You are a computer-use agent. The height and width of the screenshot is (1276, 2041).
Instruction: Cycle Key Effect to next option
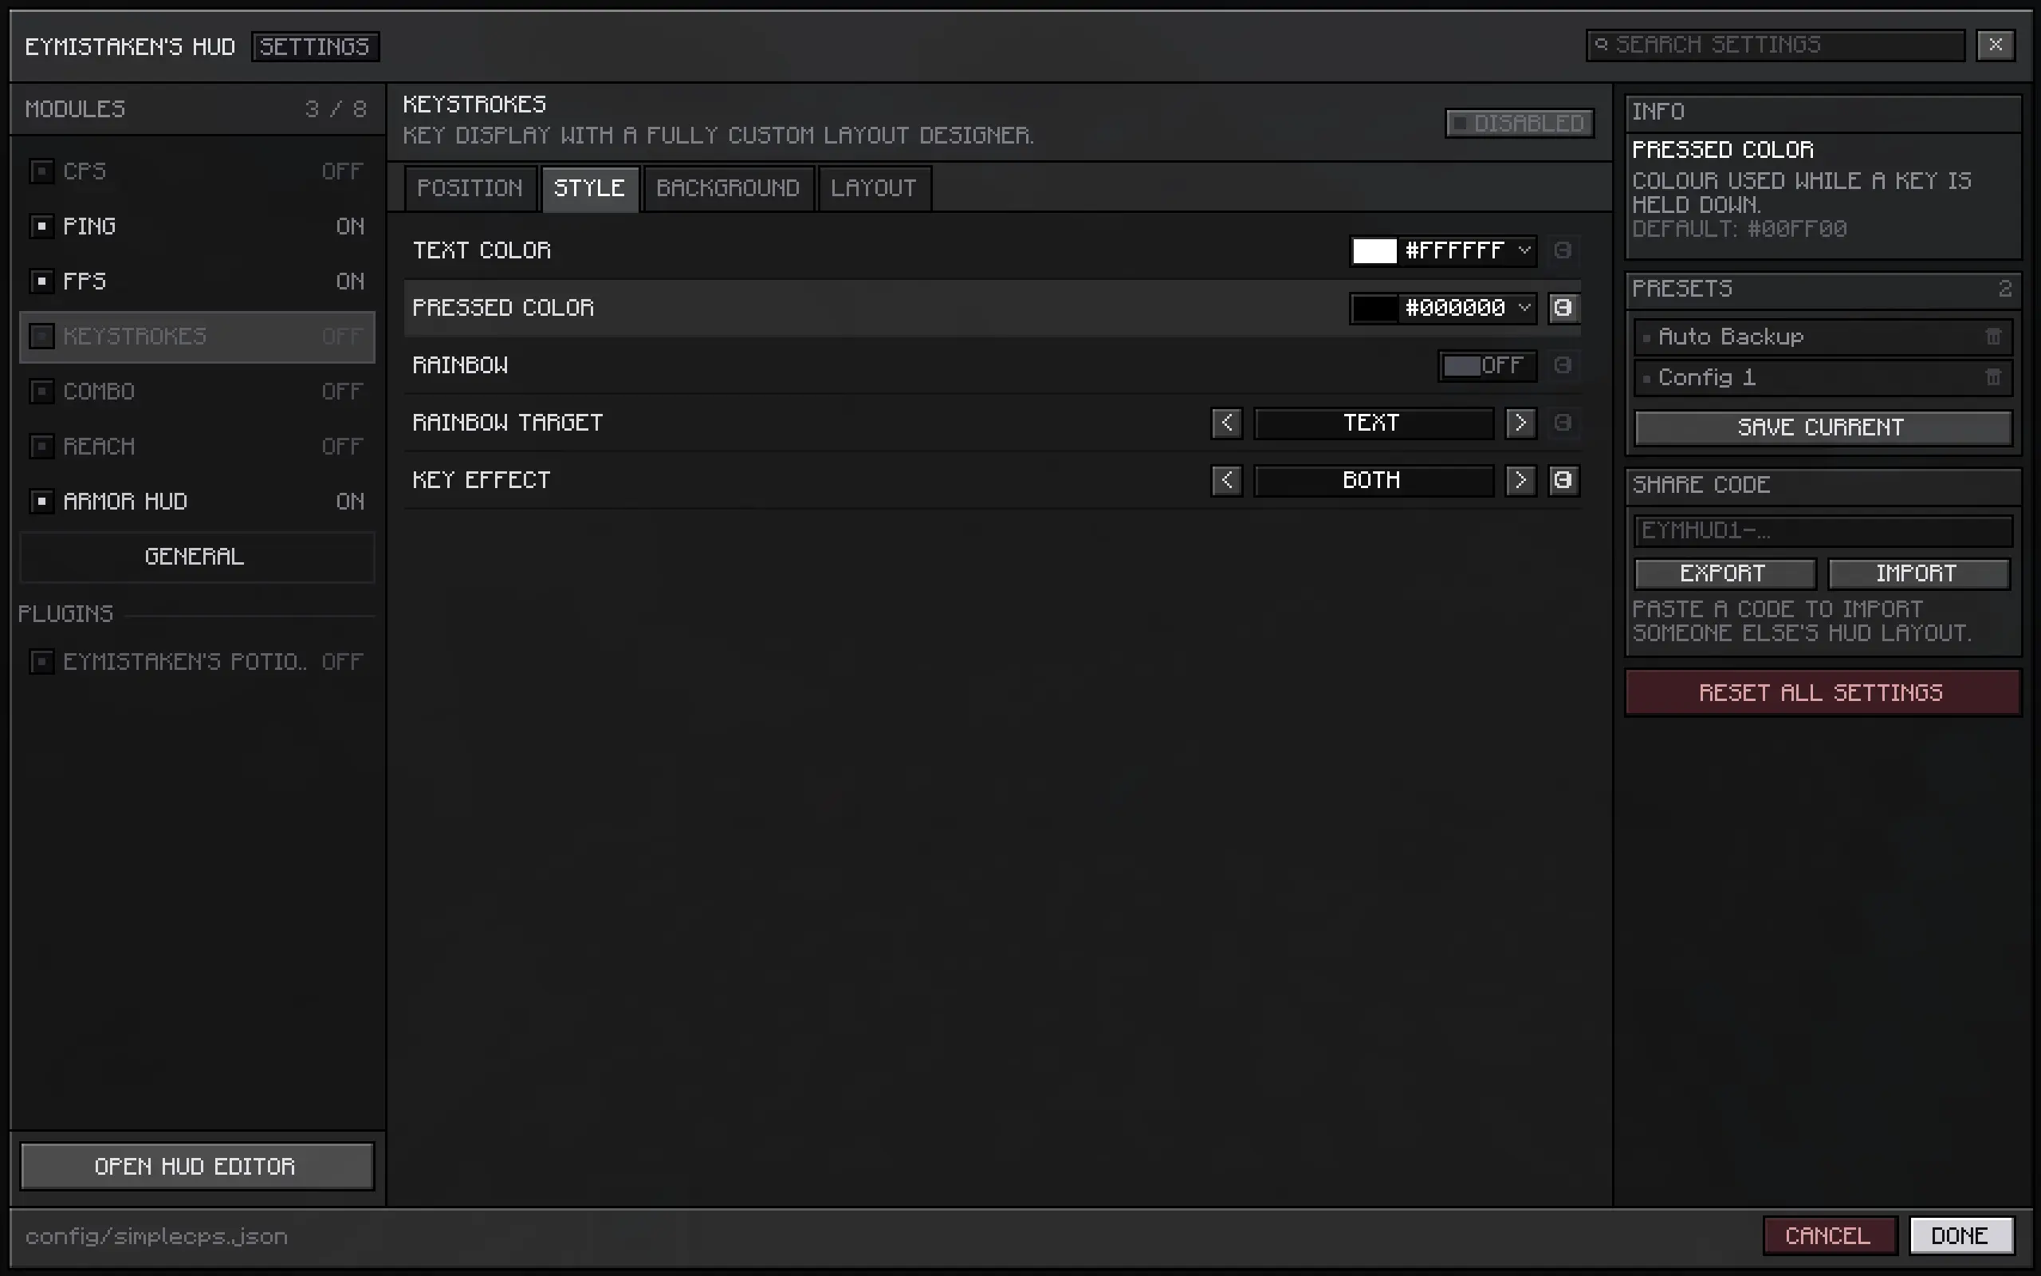pyautogui.click(x=1520, y=480)
